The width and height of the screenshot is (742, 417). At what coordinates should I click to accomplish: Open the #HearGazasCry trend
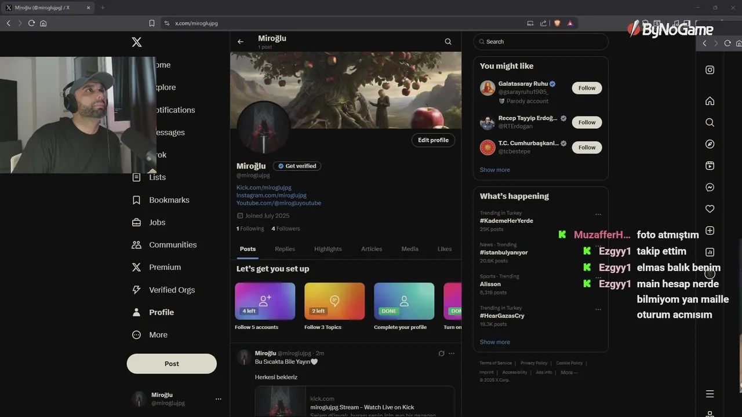pos(502,316)
